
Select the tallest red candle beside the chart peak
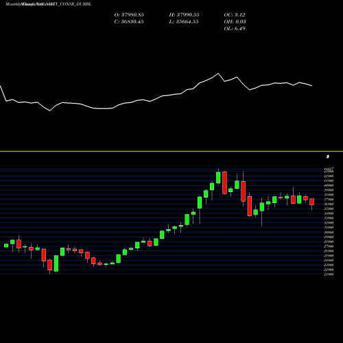[224, 182]
